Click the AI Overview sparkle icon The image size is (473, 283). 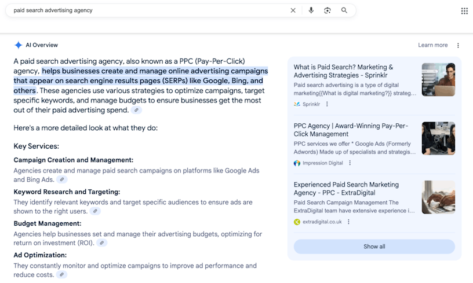click(19, 45)
